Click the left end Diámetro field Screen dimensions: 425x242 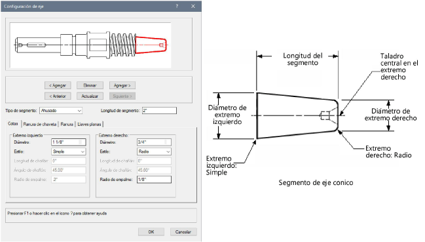tap(69, 142)
